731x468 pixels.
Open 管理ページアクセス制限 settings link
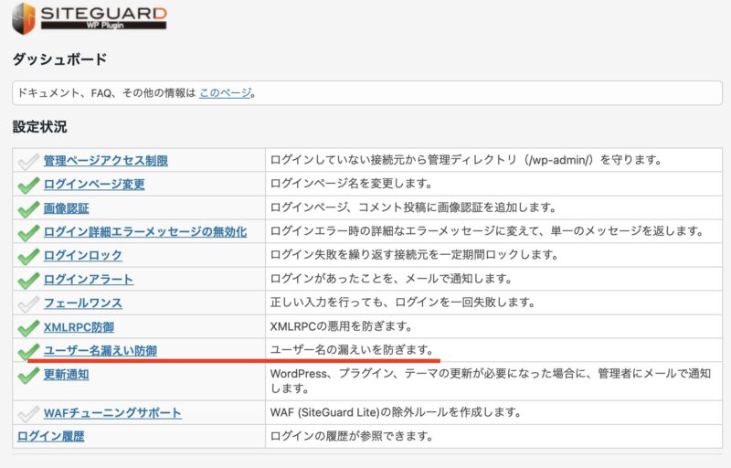click(x=105, y=161)
